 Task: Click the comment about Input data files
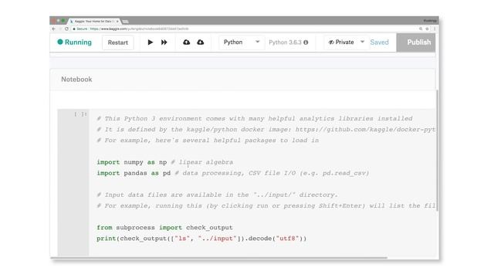pos(217,195)
